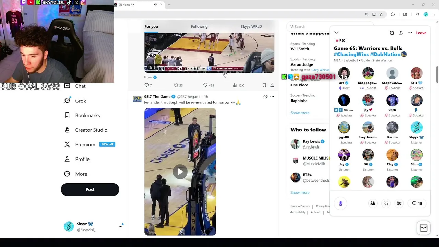This screenshot has height=247, width=439.
Task: Open more options on 95.7 The Game post
Action: click(272, 97)
